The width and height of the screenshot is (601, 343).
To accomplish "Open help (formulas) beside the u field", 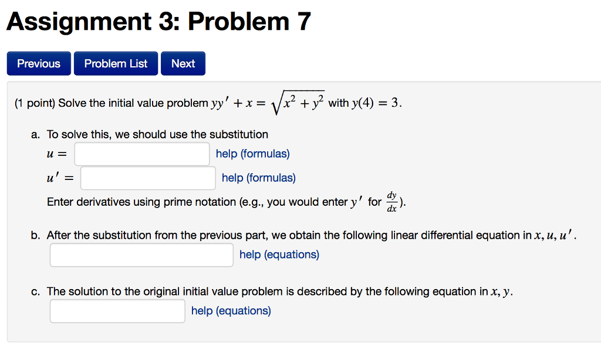I will [252, 154].
